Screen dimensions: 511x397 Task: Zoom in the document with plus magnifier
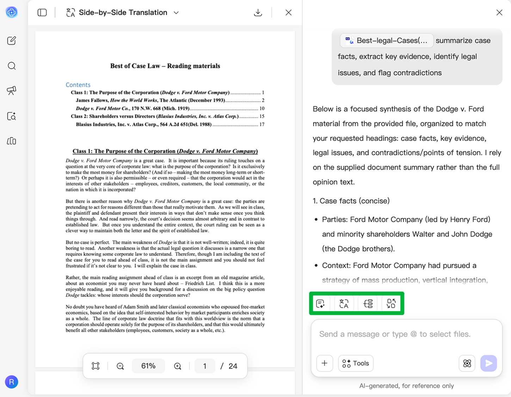178,366
